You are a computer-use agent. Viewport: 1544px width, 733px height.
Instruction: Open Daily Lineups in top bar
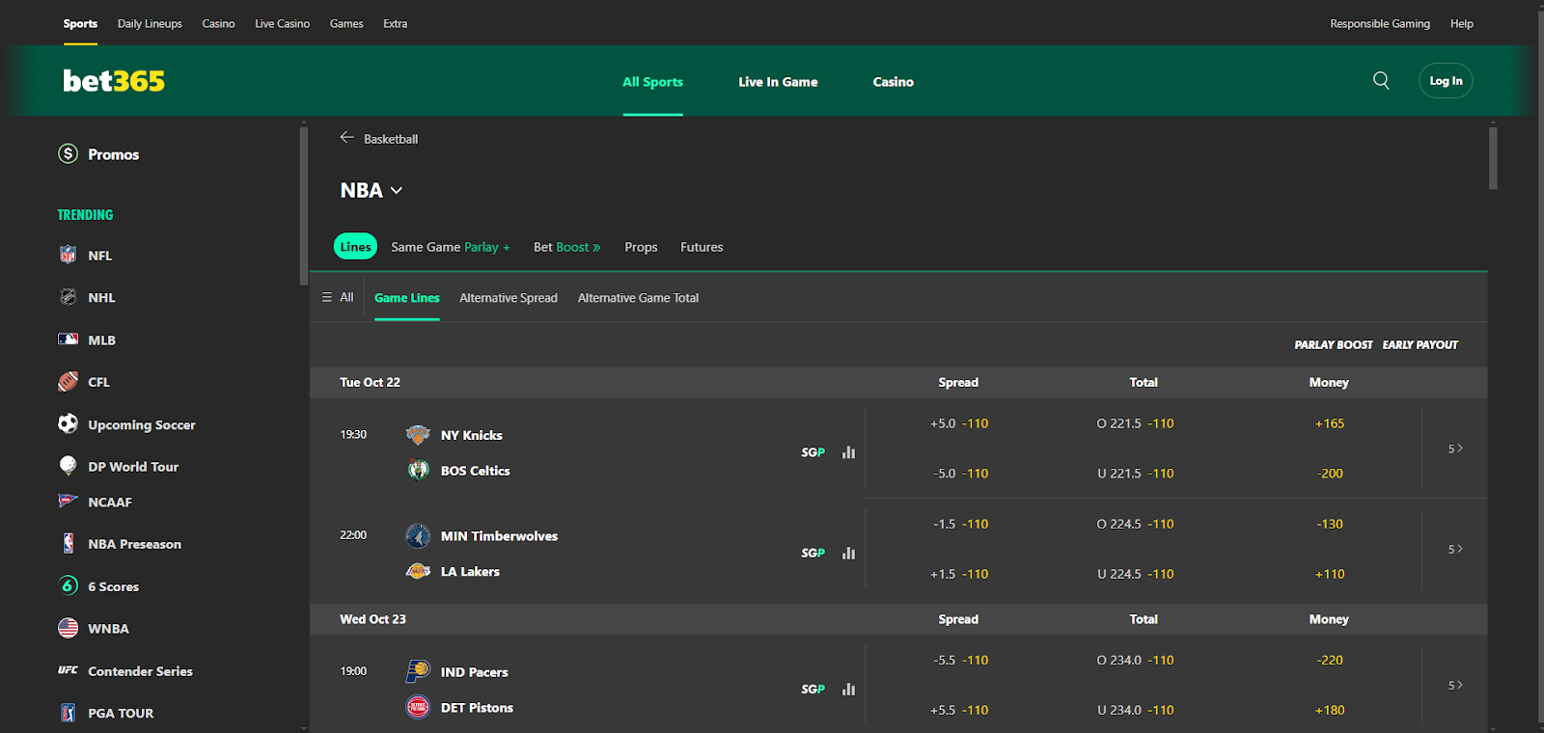pos(150,23)
